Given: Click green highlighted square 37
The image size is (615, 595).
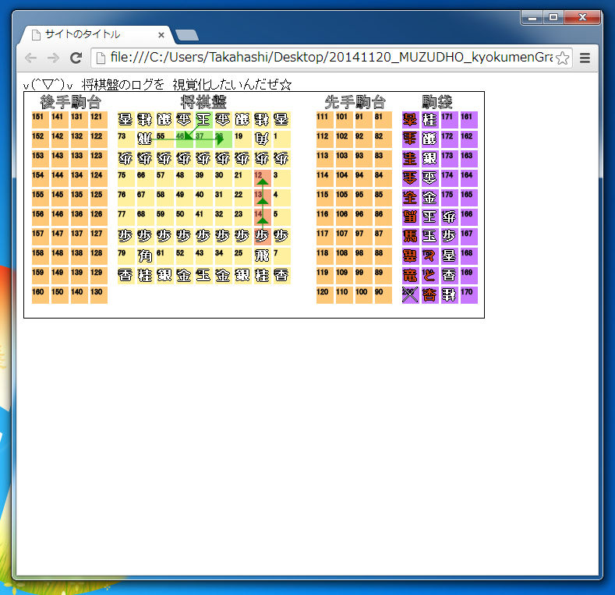Looking at the screenshot, I should (x=203, y=139).
